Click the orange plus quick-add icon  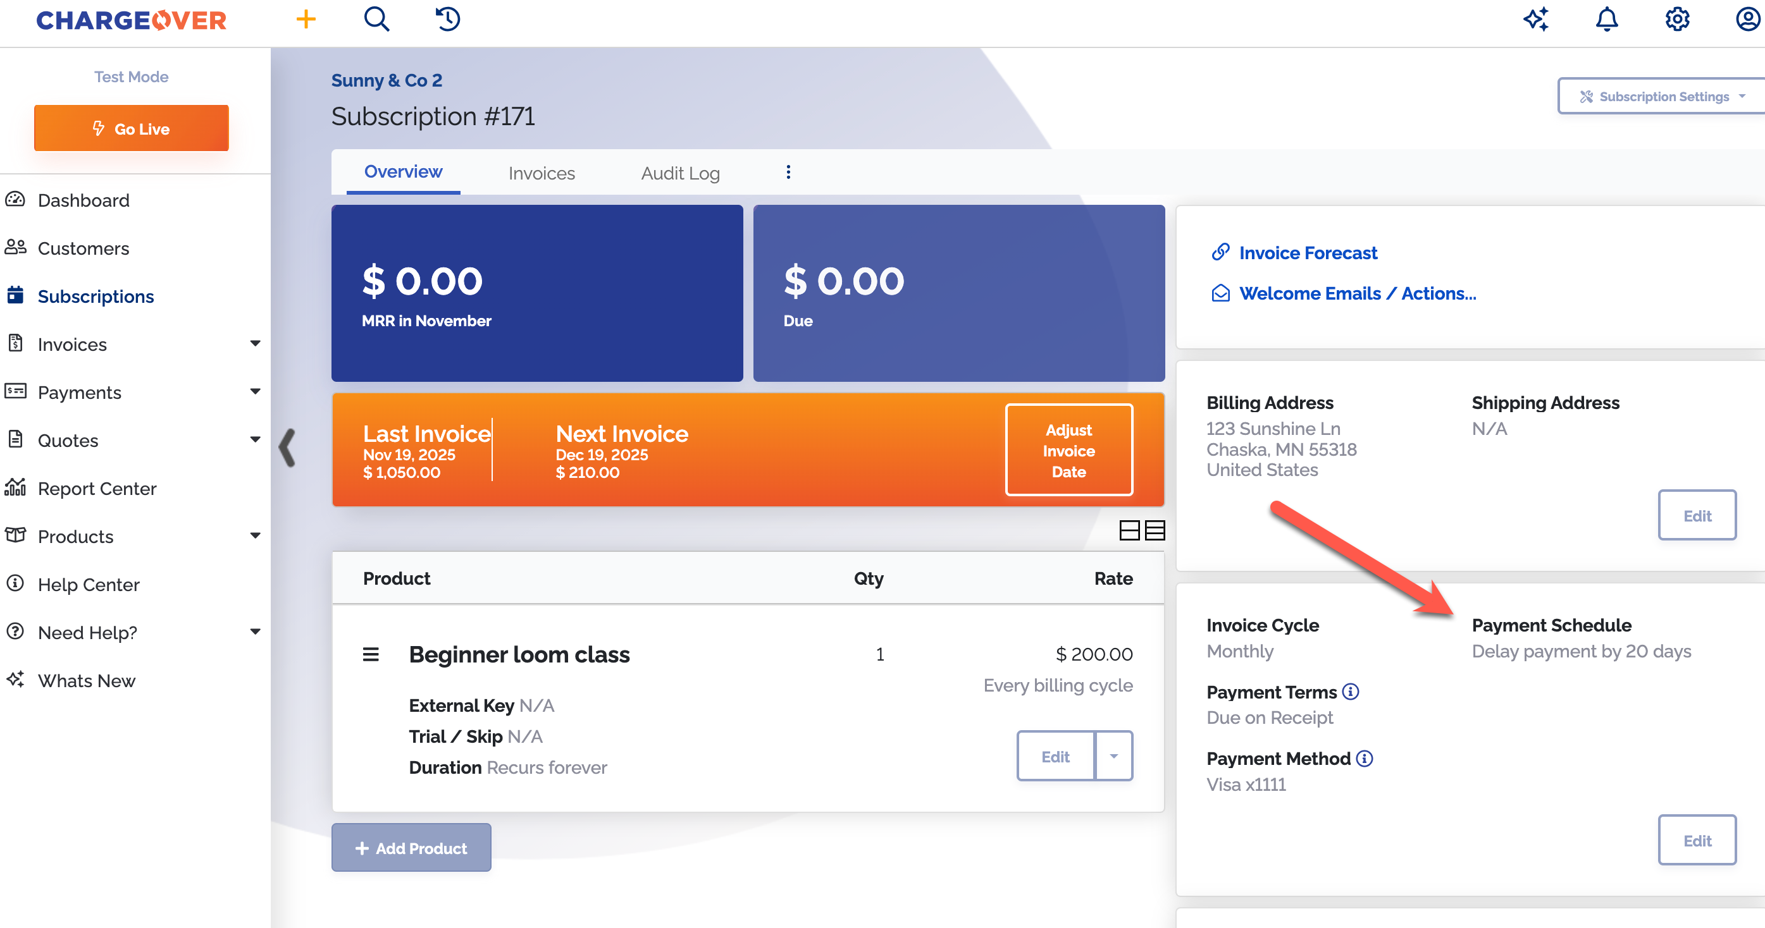pos(306,19)
